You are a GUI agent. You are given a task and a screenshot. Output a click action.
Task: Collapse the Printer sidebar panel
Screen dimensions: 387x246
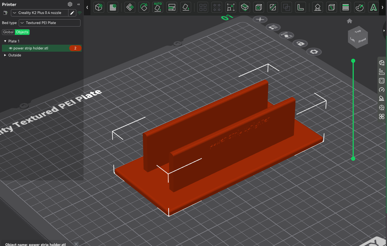click(x=79, y=4)
